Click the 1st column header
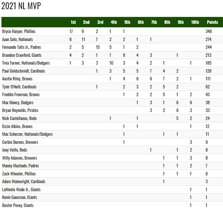Screen dimensions: 223x213 73,22
